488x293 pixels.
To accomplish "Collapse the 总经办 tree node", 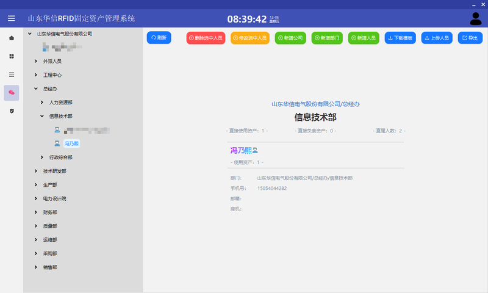I will tap(36, 89).
